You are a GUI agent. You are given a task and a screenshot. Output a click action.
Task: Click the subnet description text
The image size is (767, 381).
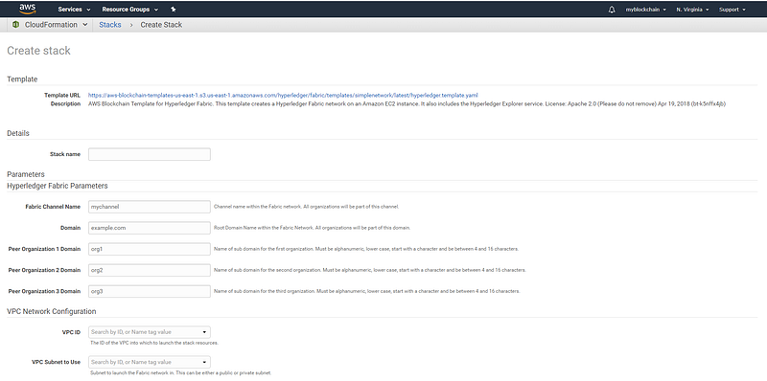click(x=180, y=373)
